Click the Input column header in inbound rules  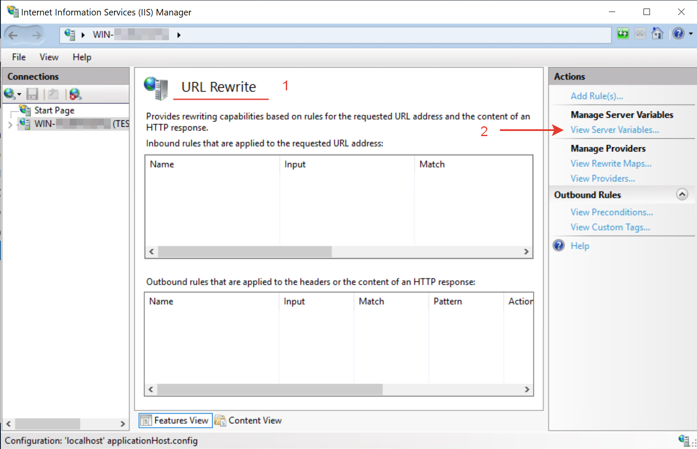(x=347, y=164)
